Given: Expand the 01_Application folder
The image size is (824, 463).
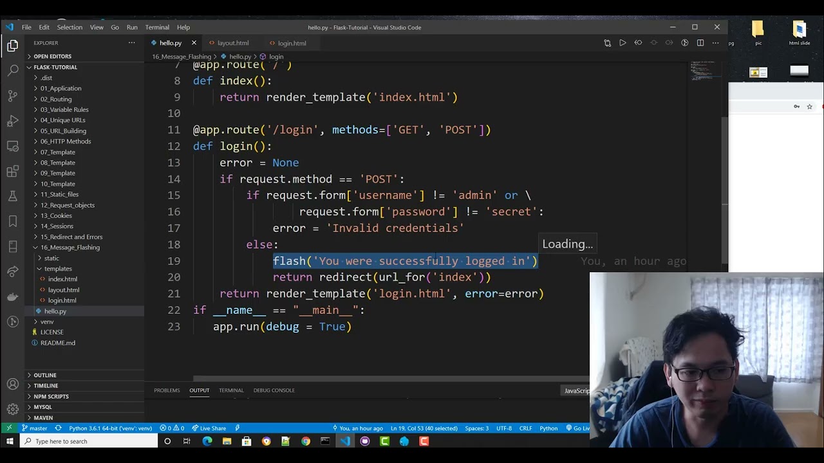Looking at the screenshot, I should point(85,88).
